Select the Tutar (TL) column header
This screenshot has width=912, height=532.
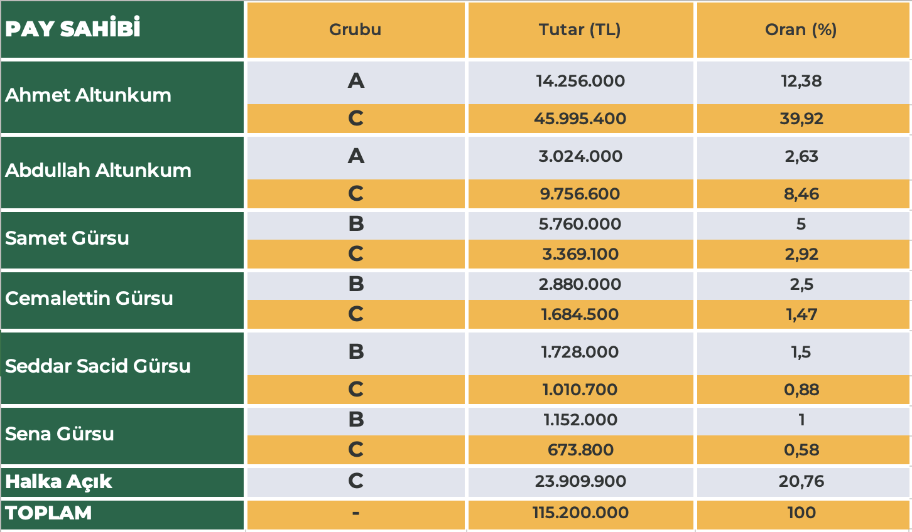coord(580,29)
